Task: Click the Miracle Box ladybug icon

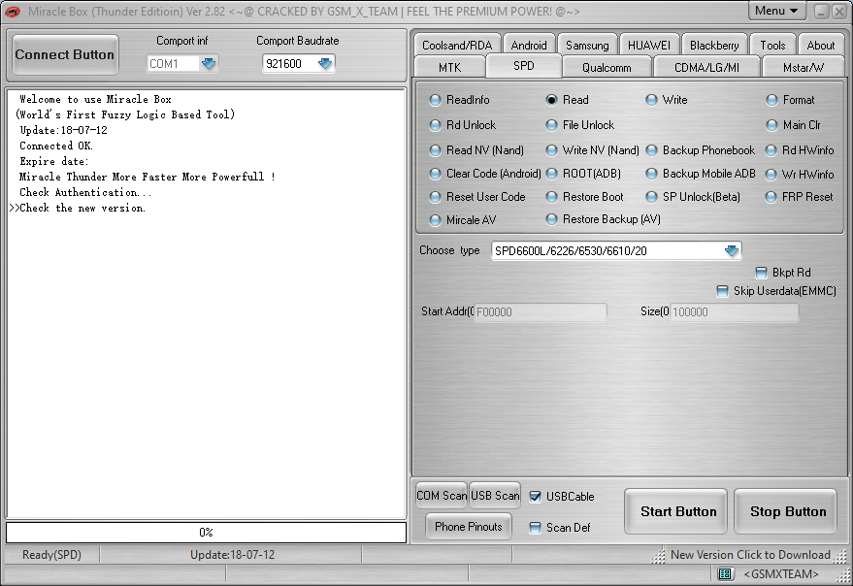Action: pyautogui.click(x=12, y=11)
